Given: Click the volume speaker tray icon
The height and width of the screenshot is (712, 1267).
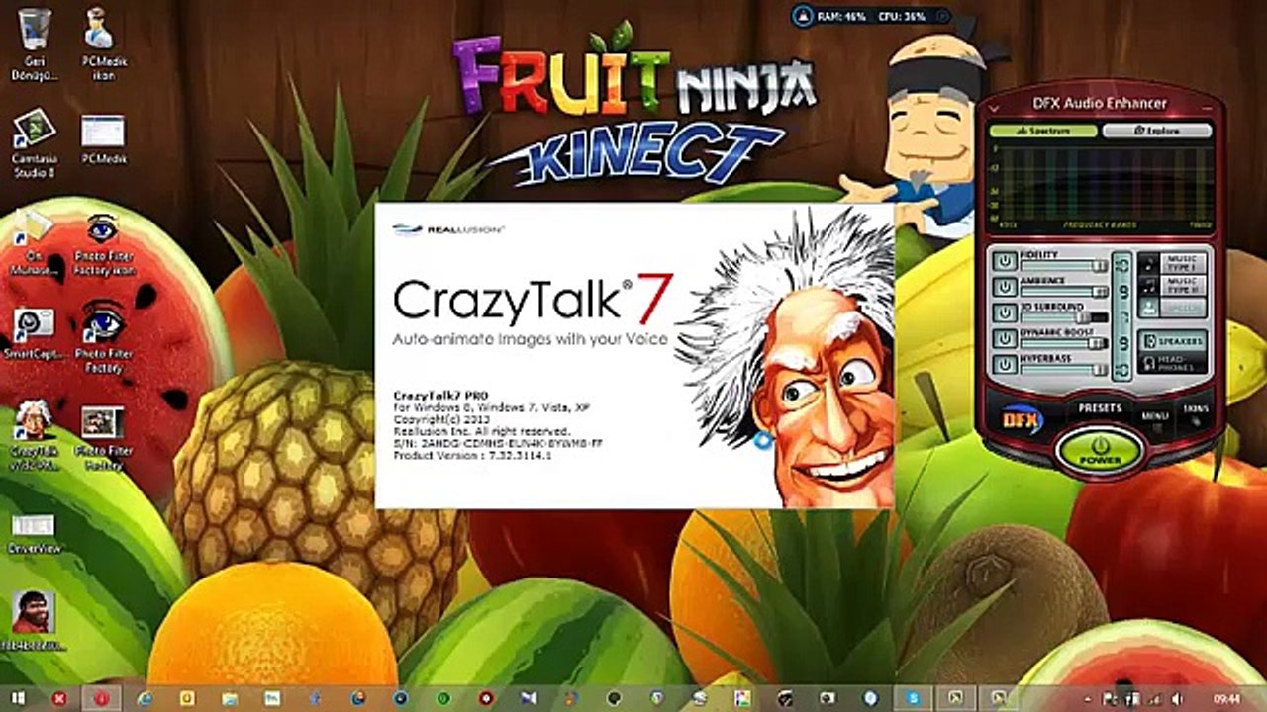Looking at the screenshot, I should [x=1177, y=698].
